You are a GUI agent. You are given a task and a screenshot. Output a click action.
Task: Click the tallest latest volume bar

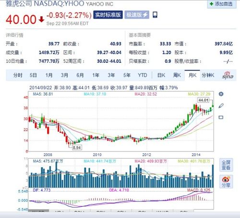tap(213, 176)
